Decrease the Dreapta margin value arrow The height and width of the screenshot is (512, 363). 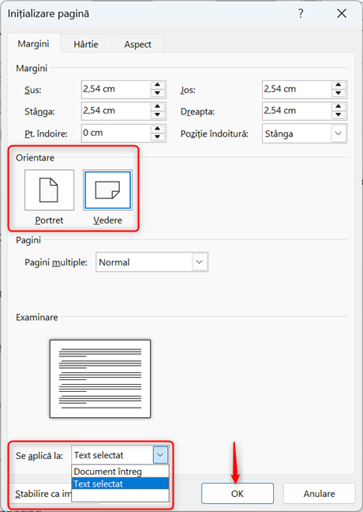(339, 115)
